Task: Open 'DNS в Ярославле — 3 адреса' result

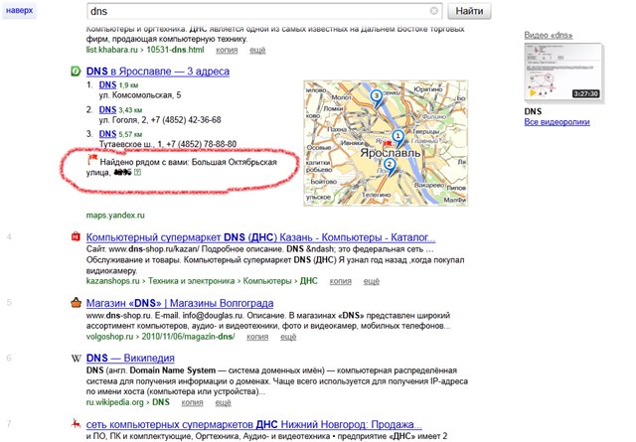Action: click(158, 72)
